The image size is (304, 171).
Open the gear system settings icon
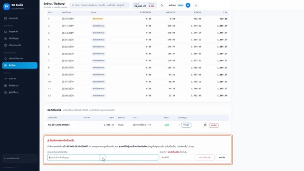(5, 85)
